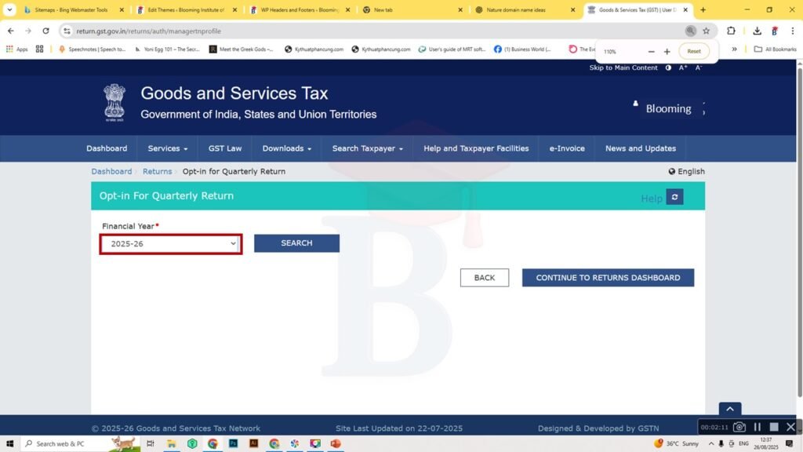Click the refresh icon next to Help
Viewport: 803px width, 452px height.
674,197
